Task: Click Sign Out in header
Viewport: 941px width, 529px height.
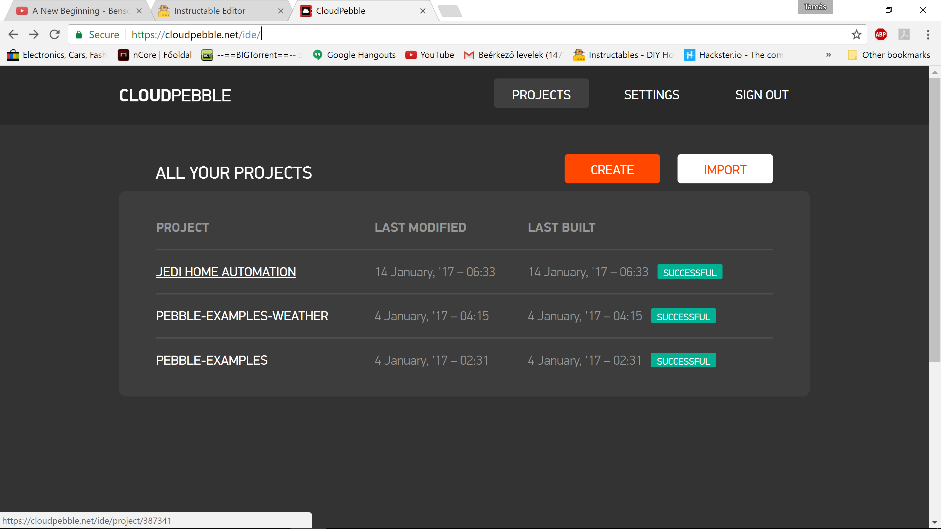Action: [x=762, y=95]
